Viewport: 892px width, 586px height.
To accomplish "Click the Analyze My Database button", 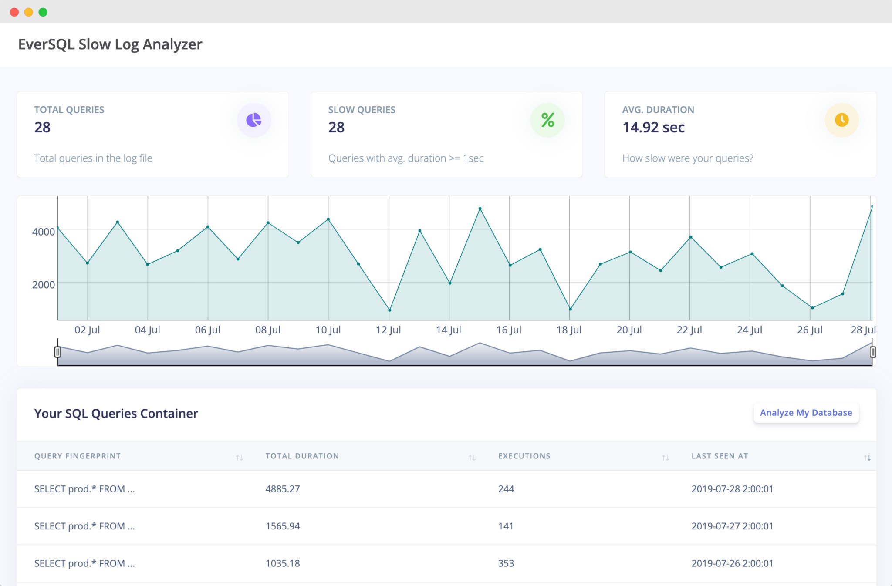I will [806, 412].
